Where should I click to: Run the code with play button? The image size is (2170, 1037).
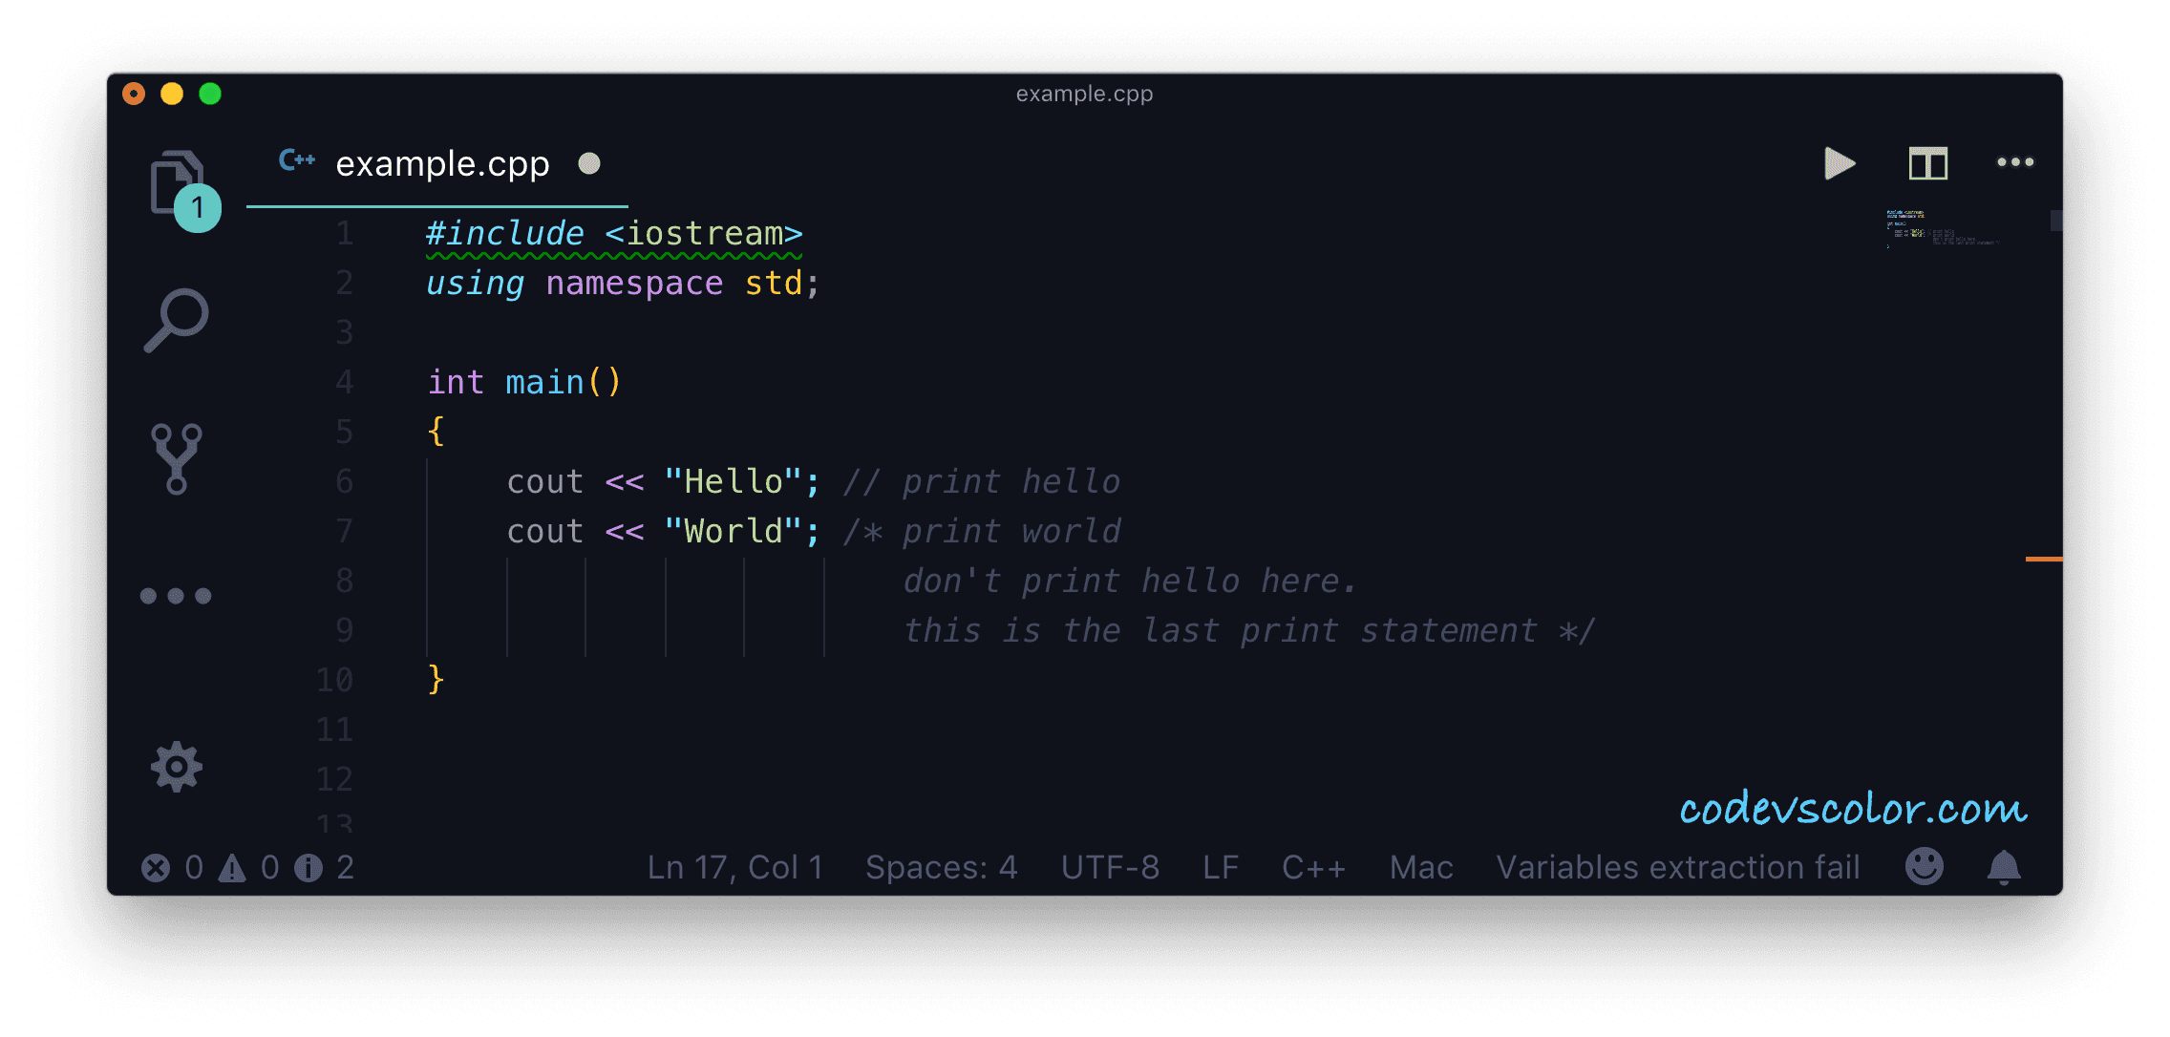point(1839,163)
